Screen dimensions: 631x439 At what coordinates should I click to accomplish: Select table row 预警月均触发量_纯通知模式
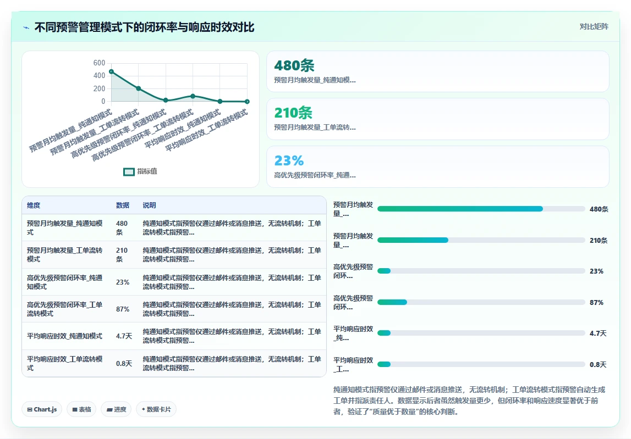(x=174, y=227)
